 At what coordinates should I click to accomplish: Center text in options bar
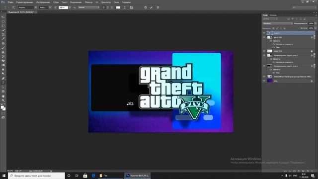[x=108, y=7]
